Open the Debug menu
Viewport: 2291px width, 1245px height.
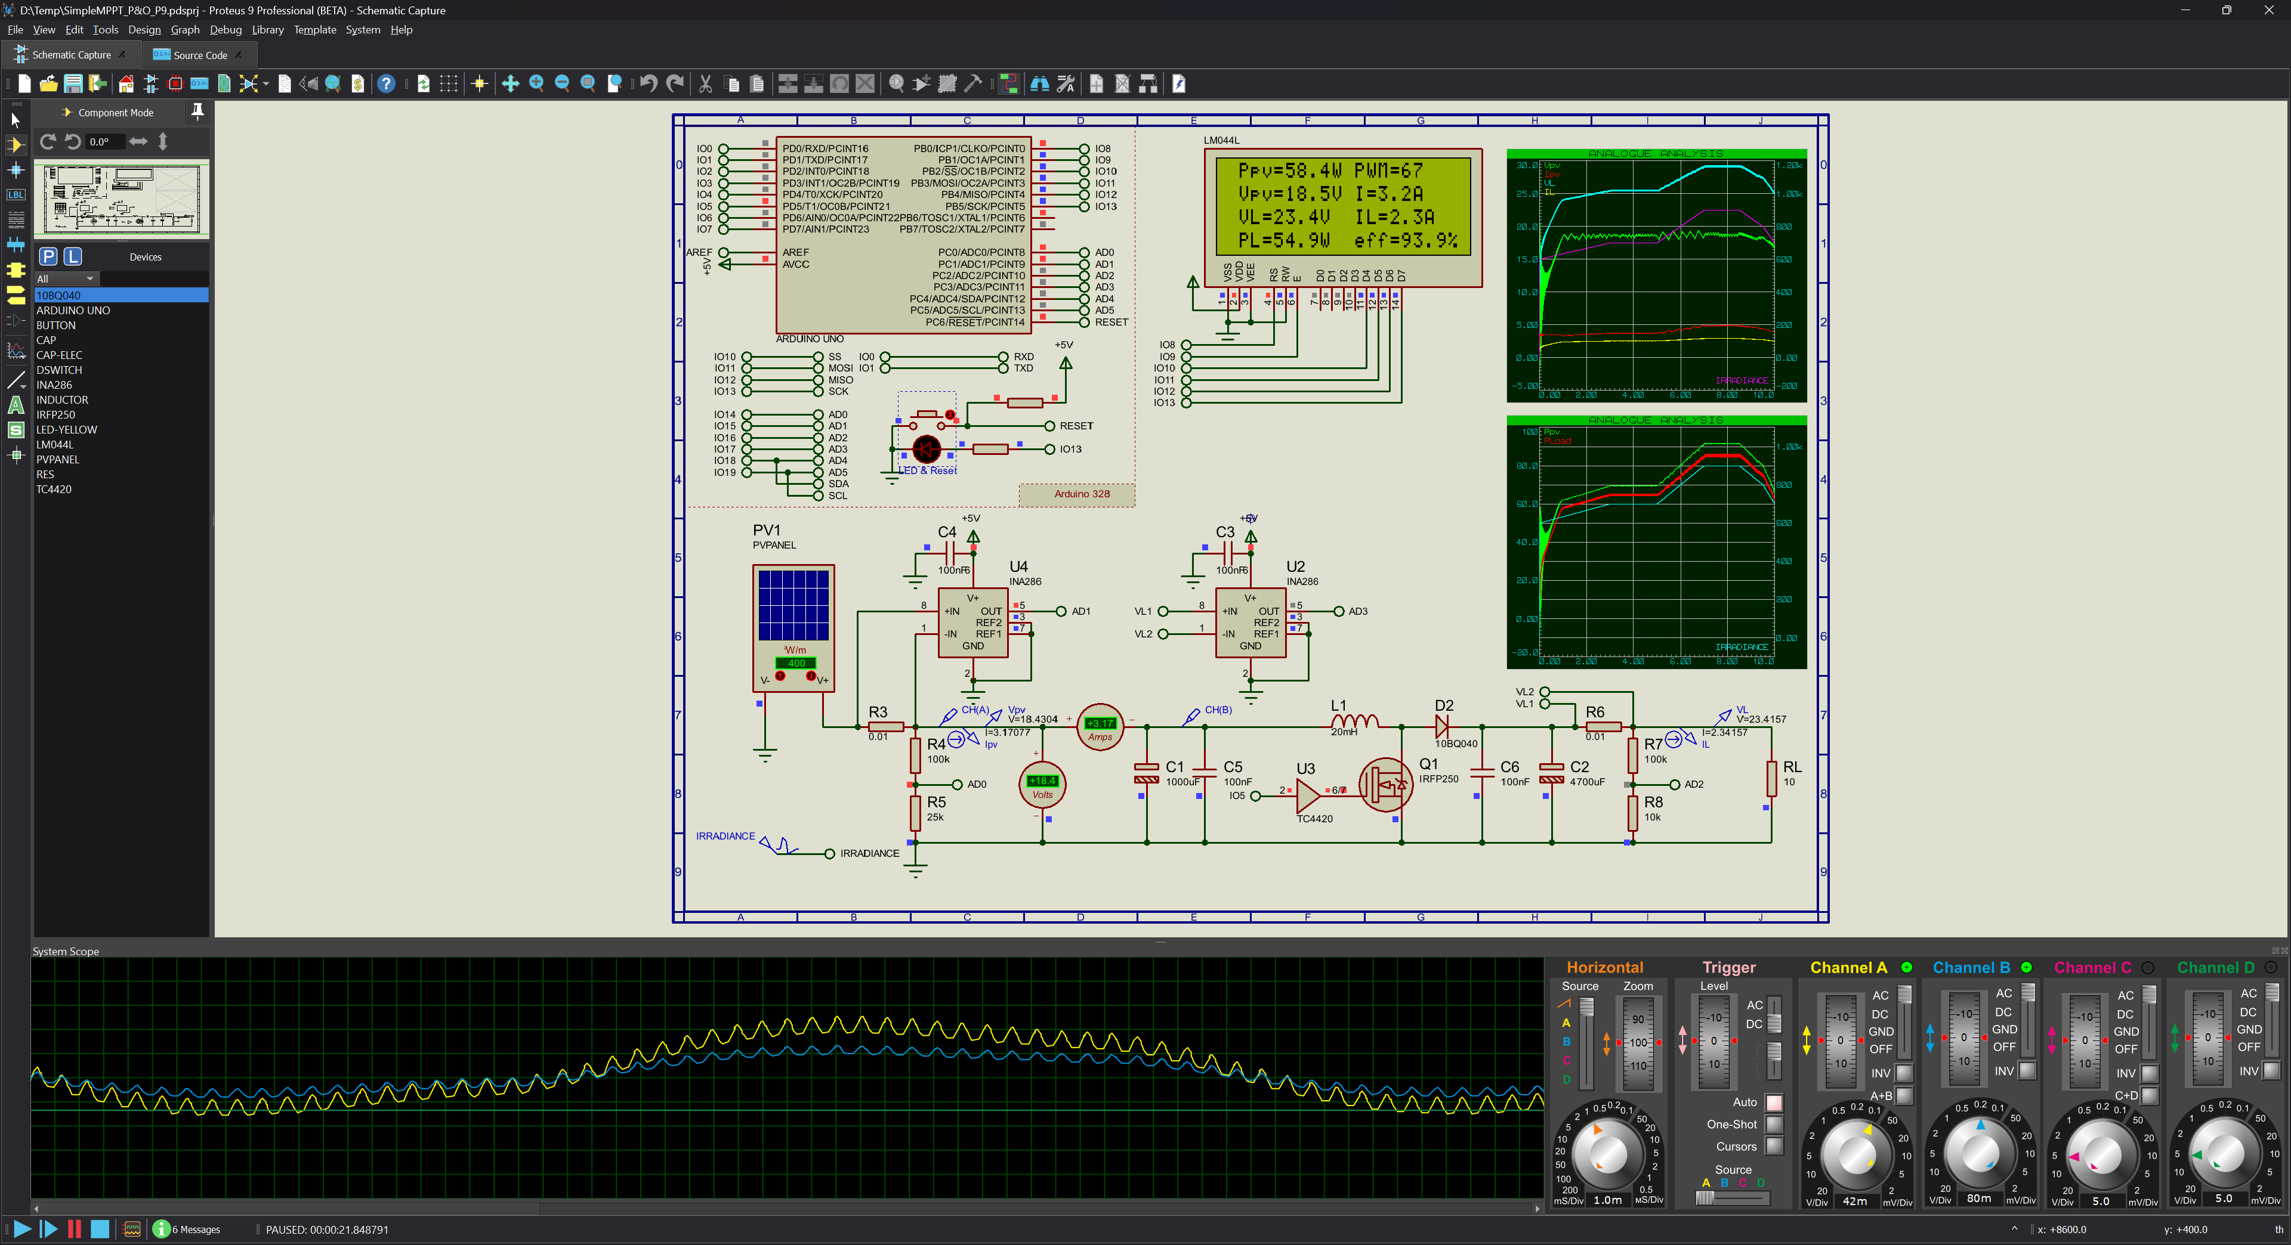pos(225,29)
